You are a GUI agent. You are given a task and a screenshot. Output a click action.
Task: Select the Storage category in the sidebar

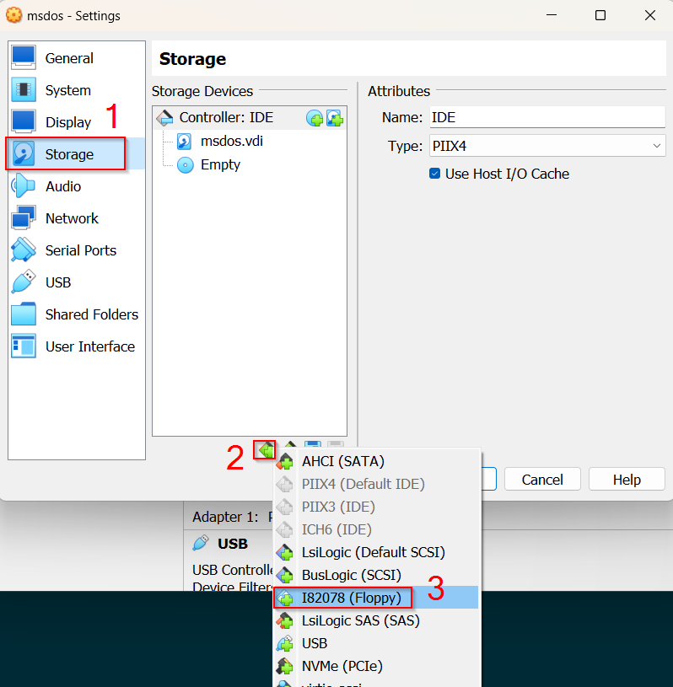(68, 154)
